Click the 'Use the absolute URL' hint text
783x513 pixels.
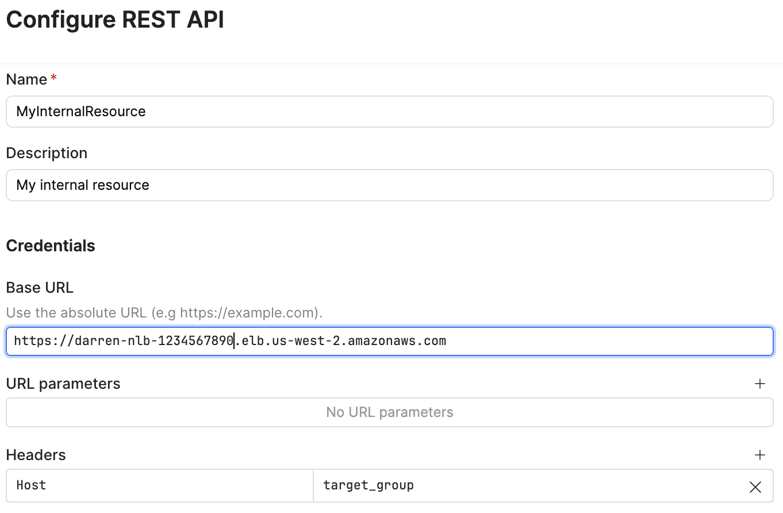point(164,313)
